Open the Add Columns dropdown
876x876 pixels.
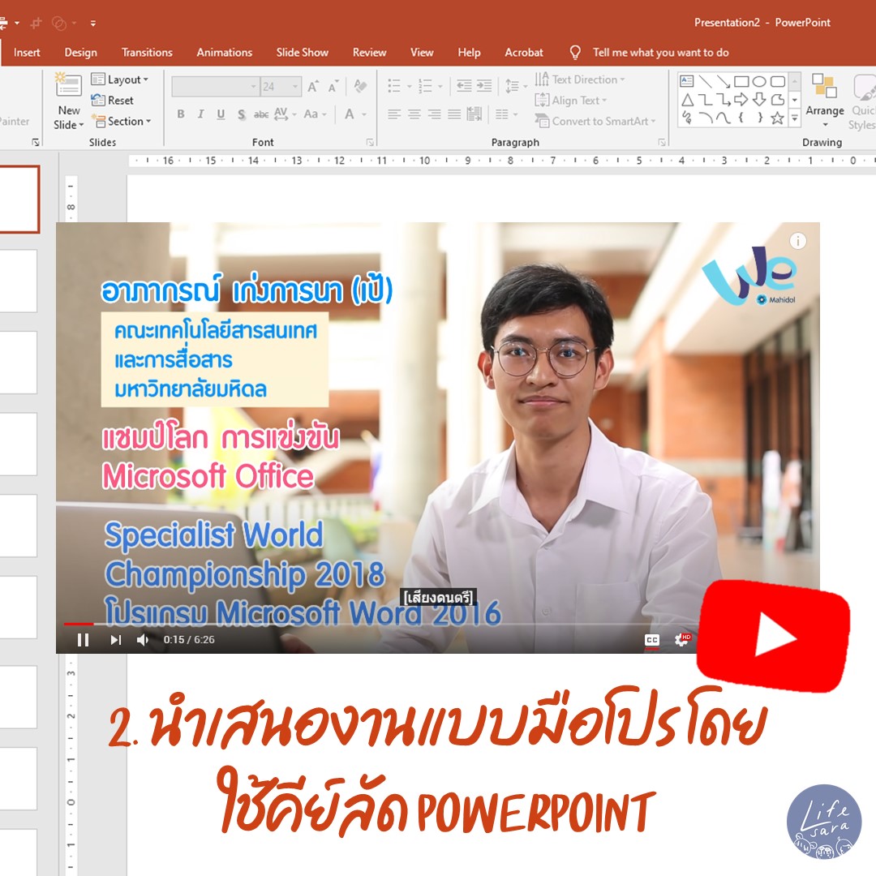click(506, 114)
